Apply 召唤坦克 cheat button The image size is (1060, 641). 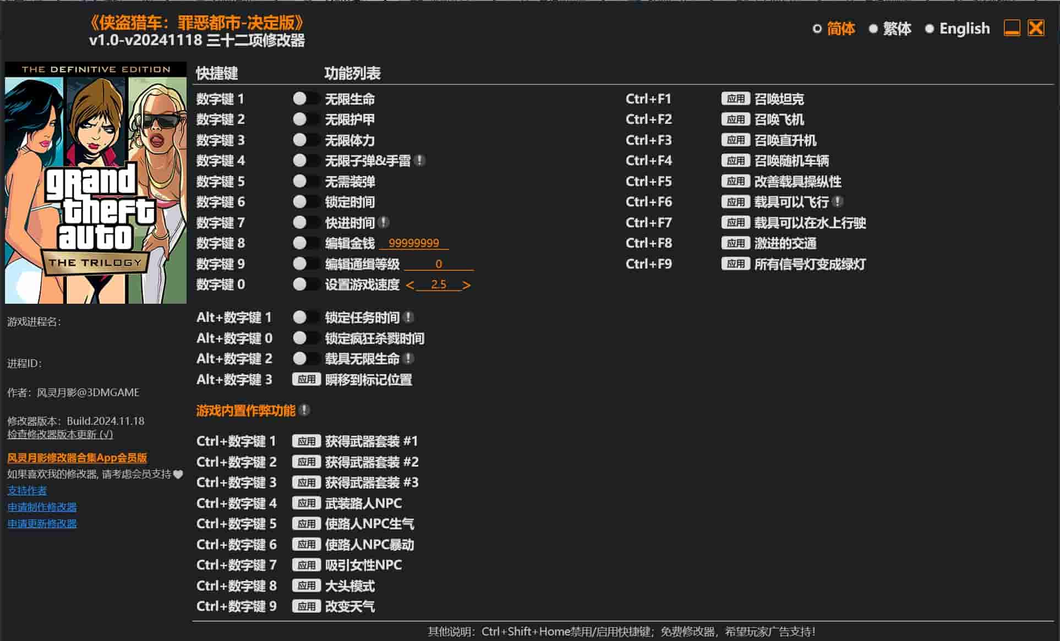pyautogui.click(x=735, y=99)
